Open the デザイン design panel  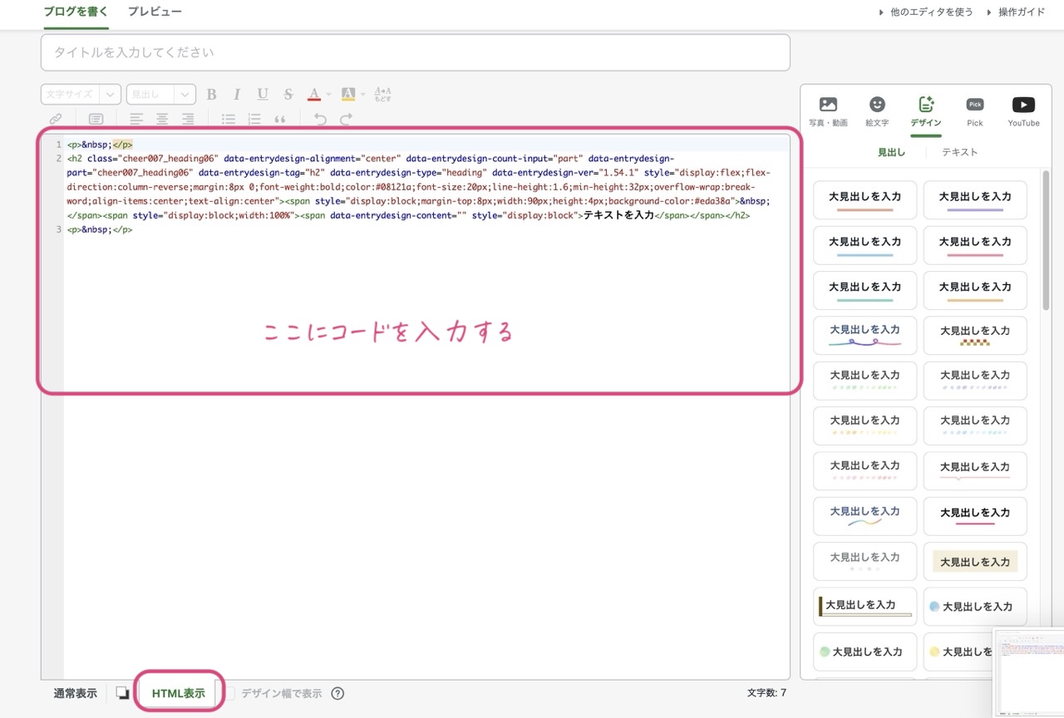pyautogui.click(x=926, y=112)
